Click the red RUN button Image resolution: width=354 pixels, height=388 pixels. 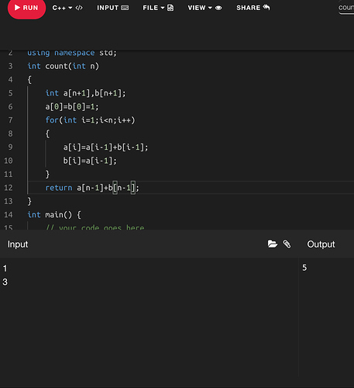coord(26,8)
